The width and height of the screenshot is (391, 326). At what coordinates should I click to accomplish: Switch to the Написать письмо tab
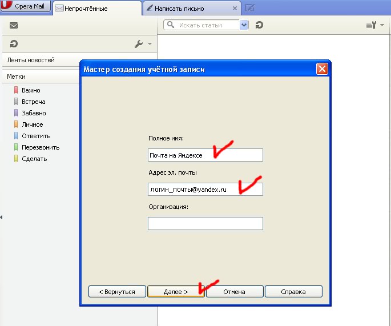coord(192,9)
